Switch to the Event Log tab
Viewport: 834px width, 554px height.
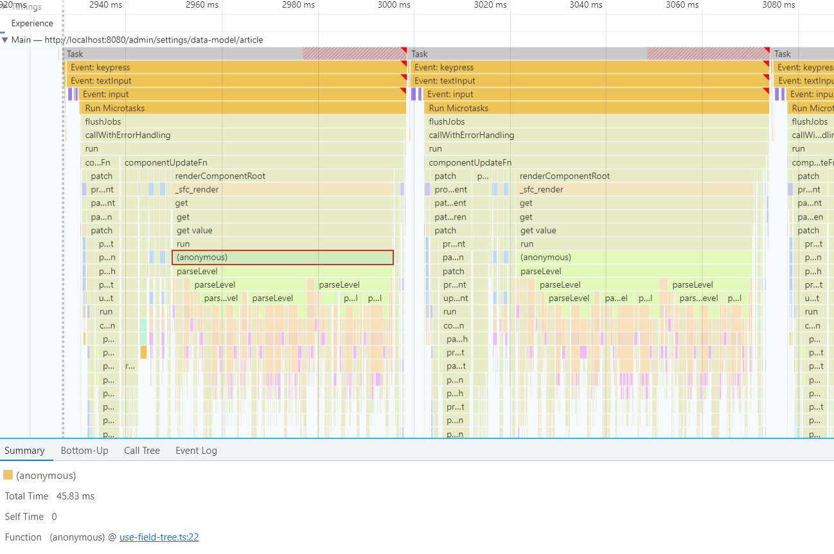click(x=196, y=450)
